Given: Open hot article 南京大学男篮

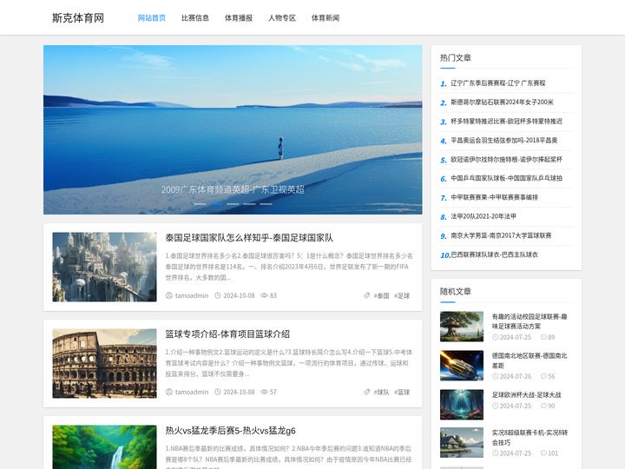Looking at the screenshot, I should coord(501,235).
